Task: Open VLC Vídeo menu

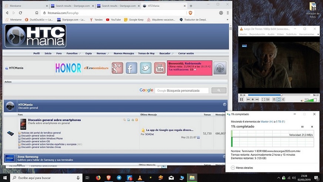Action: [280, 34]
